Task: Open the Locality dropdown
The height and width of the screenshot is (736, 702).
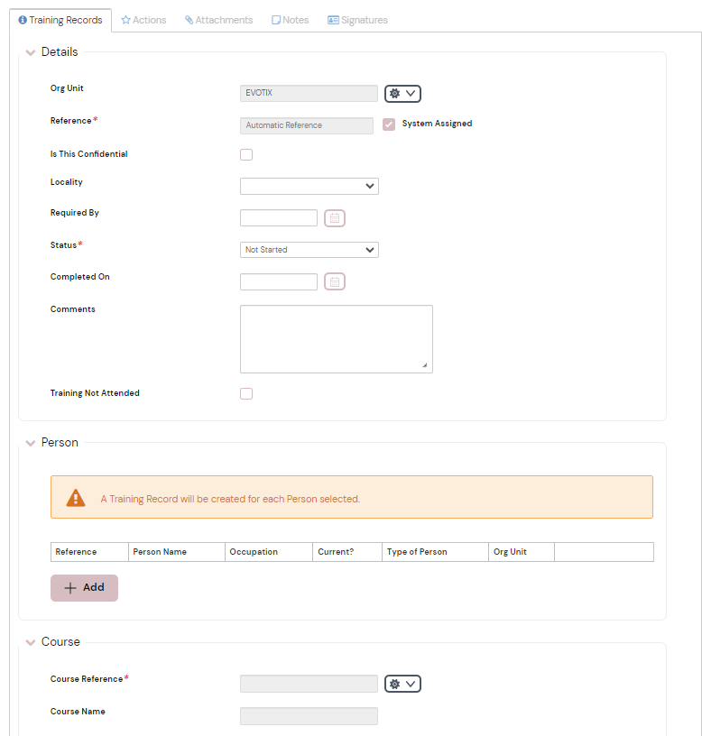Action: [x=309, y=187]
